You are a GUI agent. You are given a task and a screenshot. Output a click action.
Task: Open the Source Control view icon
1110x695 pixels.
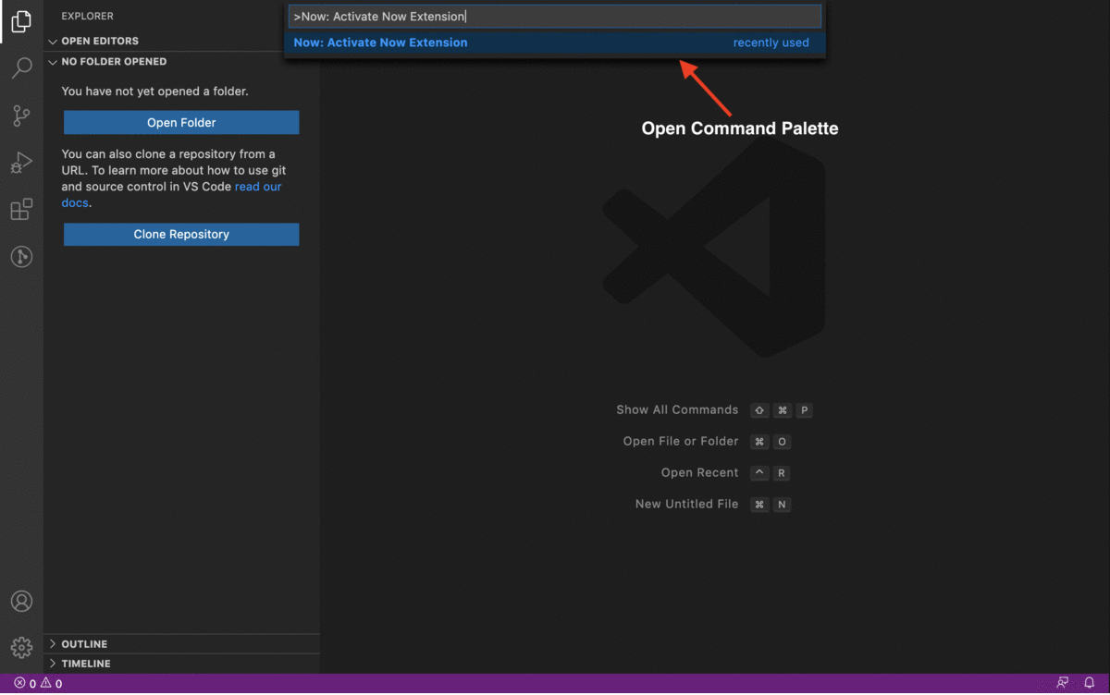21,116
